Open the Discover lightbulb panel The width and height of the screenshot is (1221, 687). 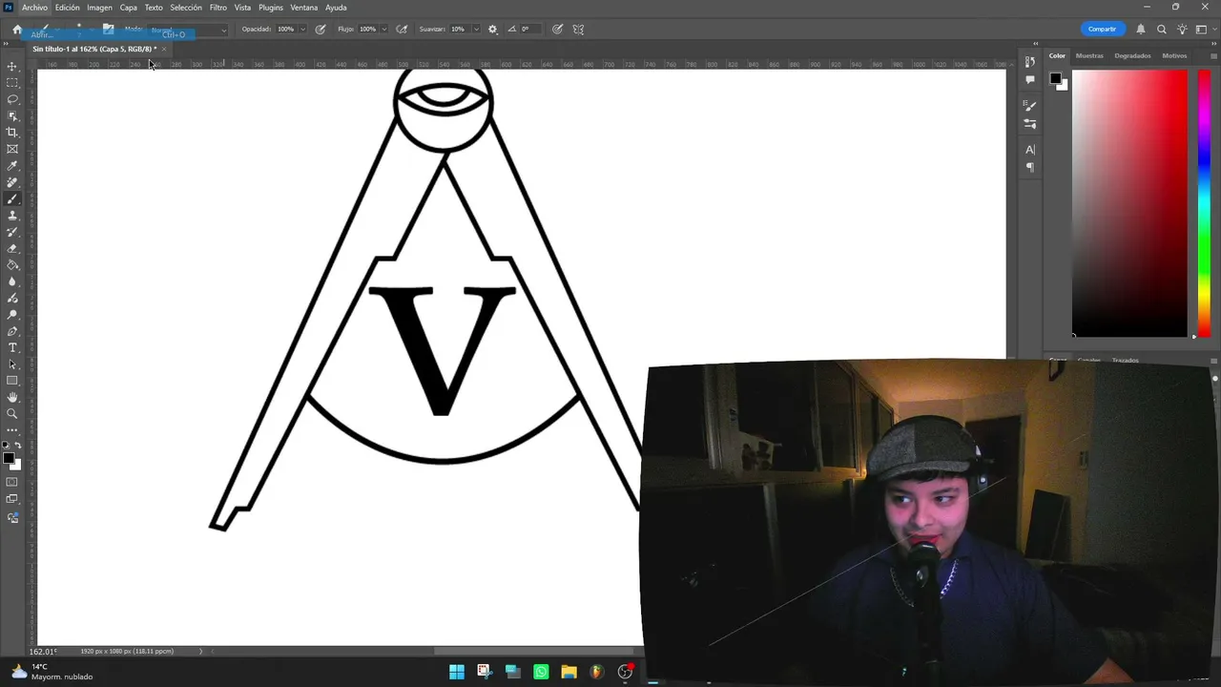[1182, 29]
